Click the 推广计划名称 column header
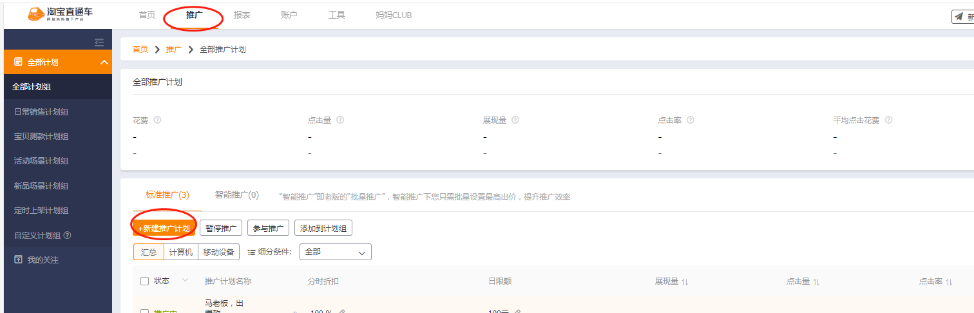974x313 pixels. (x=228, y=281)
